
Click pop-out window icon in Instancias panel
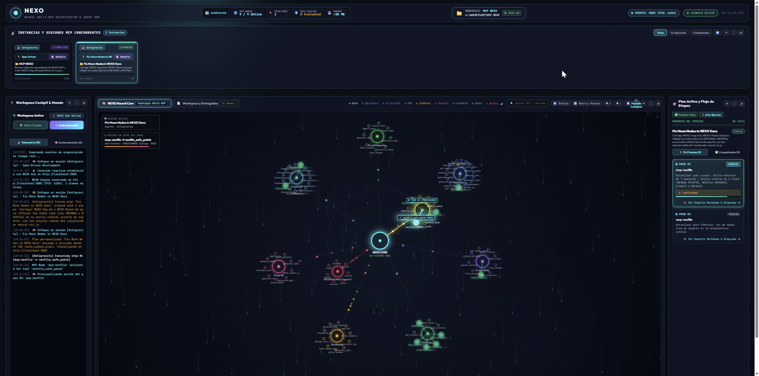(741, 33)
